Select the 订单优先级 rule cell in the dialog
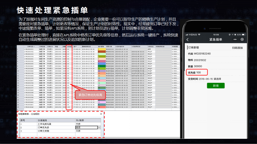The width and height of the screenshot is (257, 144). [x=56, y=127]
